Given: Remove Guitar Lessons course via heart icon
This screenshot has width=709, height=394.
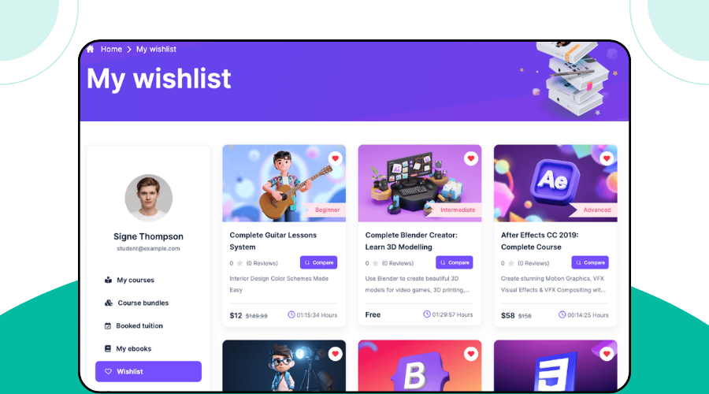Looking at the screenshot, I should pyautogui.click(x=335, y=158).
